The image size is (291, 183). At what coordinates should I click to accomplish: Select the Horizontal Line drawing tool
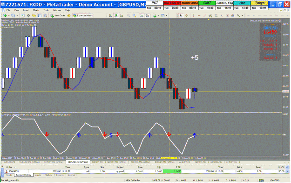click(199, 15)
